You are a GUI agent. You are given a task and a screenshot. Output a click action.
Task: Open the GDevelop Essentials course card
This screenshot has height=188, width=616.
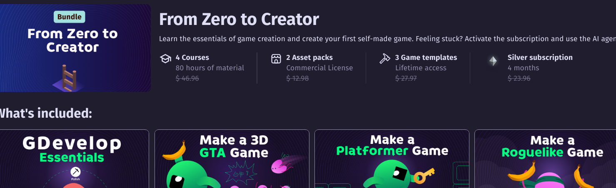coord(74,159)
